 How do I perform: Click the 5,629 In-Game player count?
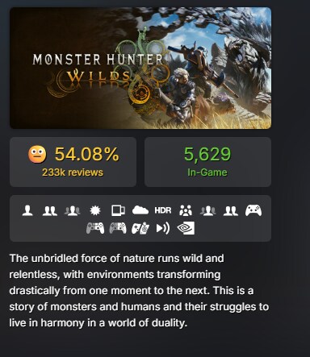207,162
